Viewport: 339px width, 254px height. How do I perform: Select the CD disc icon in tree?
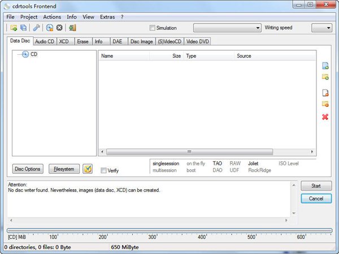25,54
